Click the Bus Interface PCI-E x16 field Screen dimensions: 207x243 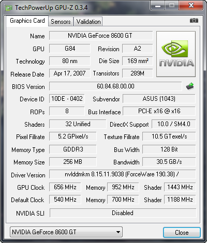coord(159,111)
